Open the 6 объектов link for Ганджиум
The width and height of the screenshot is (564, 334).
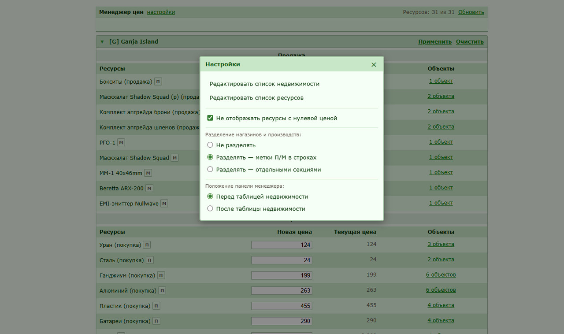(441, 275)
